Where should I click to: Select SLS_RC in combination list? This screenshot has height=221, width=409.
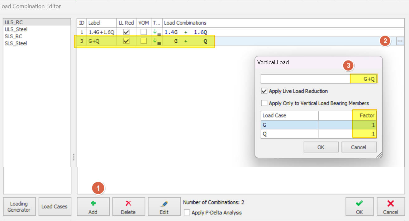coord(14,36)
